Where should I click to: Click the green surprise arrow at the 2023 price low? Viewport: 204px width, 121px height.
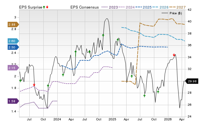[48, 86]
